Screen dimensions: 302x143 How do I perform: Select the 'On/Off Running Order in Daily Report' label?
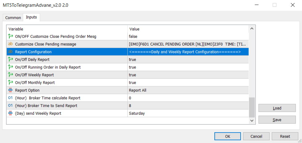pos(48,67)
